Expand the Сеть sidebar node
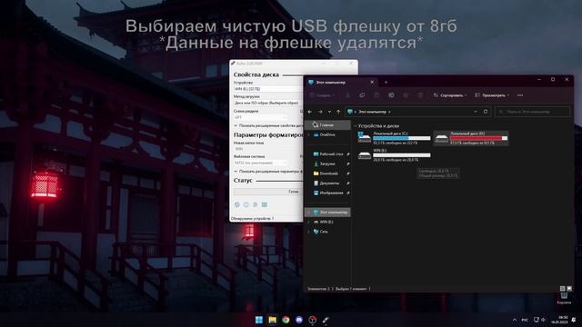This screenshot has height=327, width=582. click(308, 232)
